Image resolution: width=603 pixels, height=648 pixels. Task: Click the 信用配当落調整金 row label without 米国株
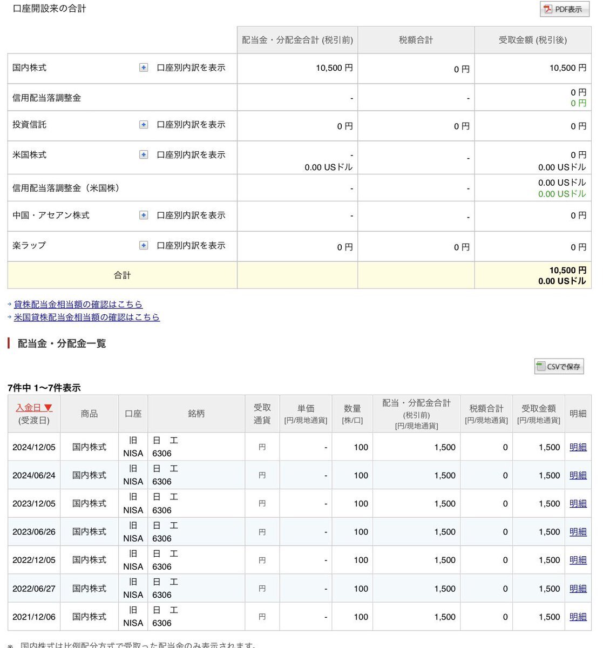click(x=47, y=98)
